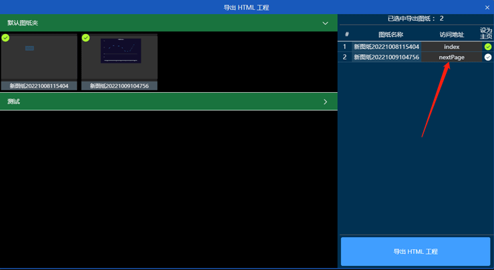Image resolution: width=494 pixels, height=270 pixels.
Task: Click the # column header
Action: click(347, 34)
